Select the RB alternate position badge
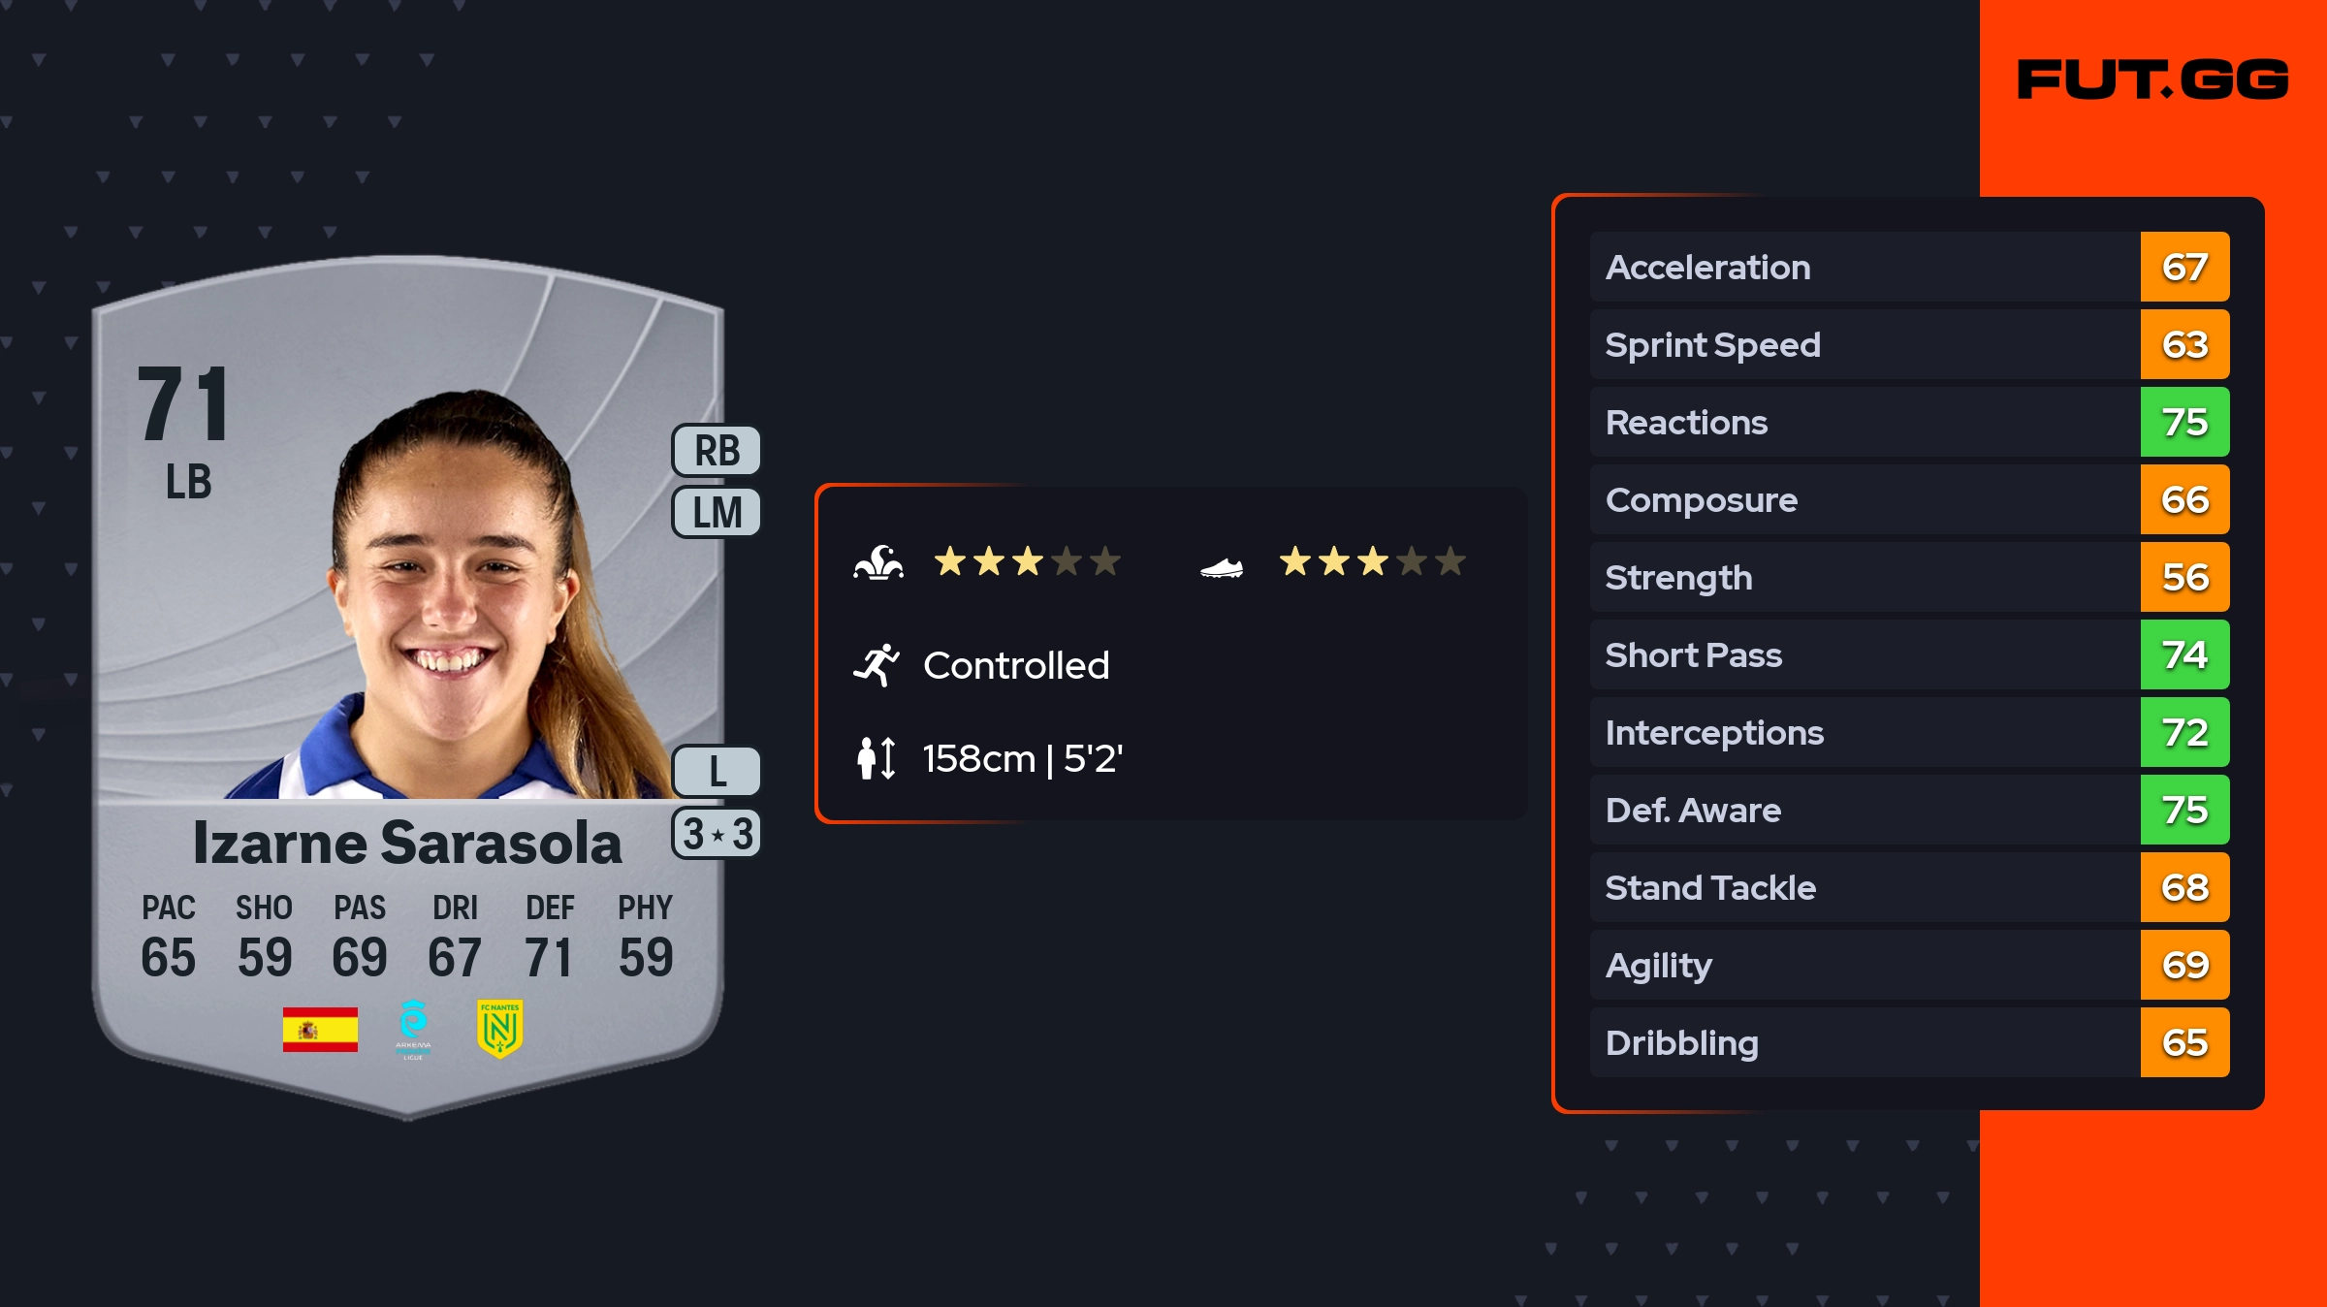 717,451
